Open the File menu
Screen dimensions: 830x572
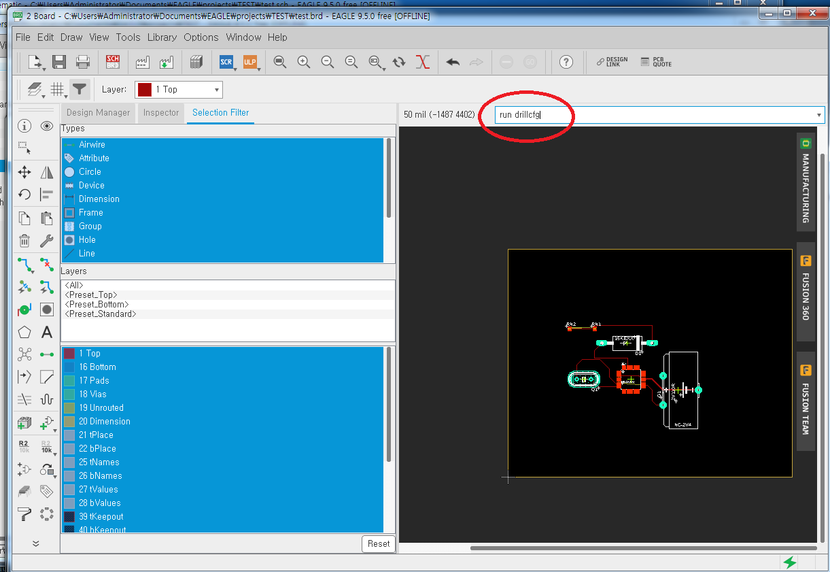tap(22, 37)
